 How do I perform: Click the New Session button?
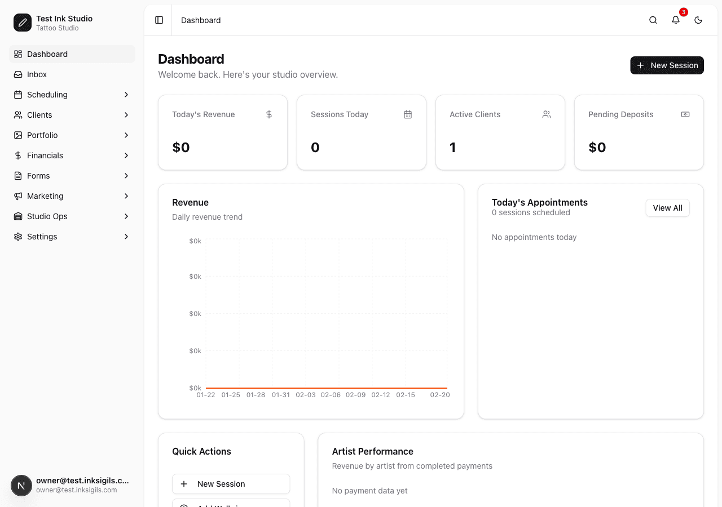tap(667, 65)
